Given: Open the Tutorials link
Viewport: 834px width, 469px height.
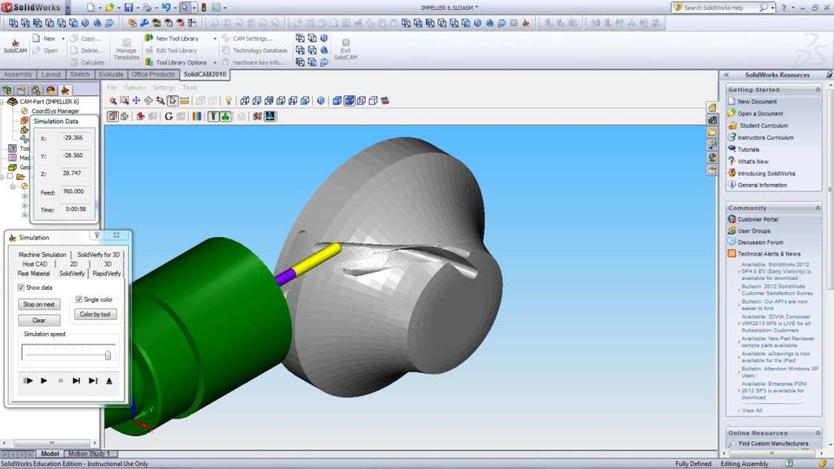Looking at the screenshot, I should tap(748, 150).
